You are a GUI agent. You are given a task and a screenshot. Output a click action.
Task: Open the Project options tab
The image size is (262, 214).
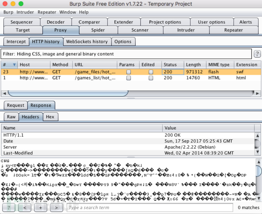coord(165,22)
